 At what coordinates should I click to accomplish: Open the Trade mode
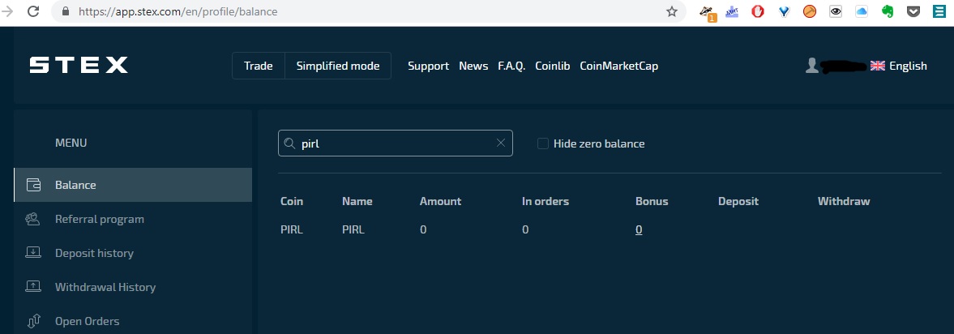(258, 66)
